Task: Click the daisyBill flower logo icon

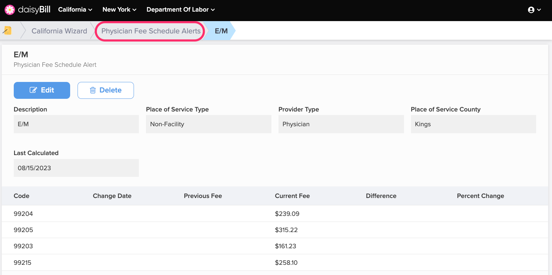Action: click(x=10, y=10)
